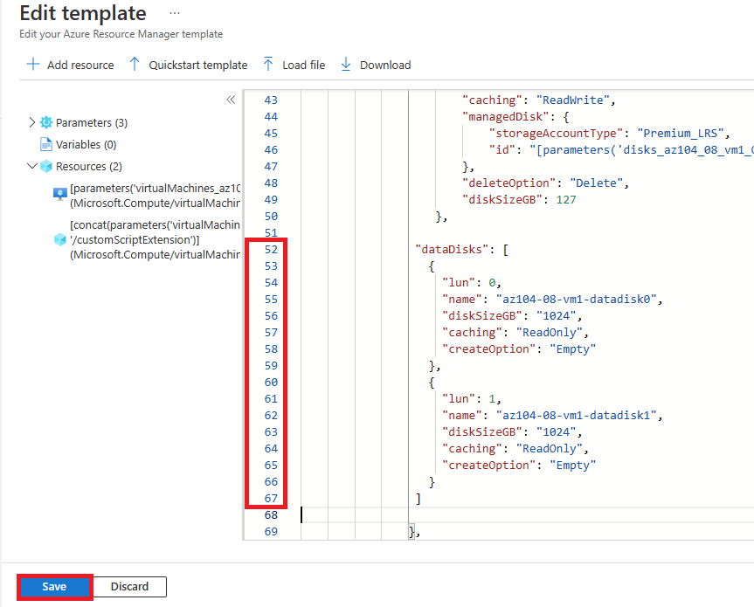Click the Download arrow icon
This screenshot has height=607, width=754.
346,65
